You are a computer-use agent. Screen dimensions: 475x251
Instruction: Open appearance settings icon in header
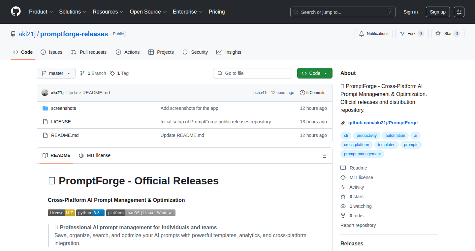click(x=459, y=12)
